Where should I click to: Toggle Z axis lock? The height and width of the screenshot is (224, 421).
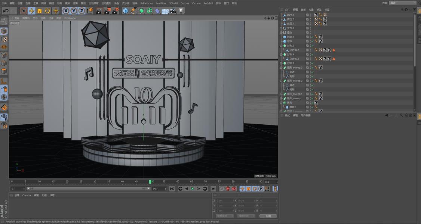point(82,11)
